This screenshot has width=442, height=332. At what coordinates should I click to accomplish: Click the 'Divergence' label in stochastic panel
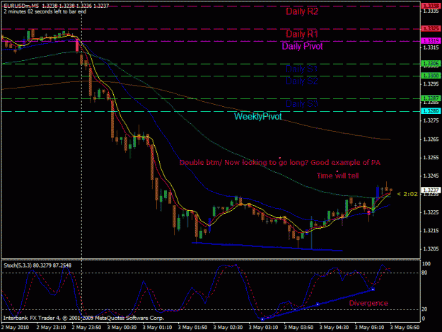pyautogui.click(x=368, y=303)
